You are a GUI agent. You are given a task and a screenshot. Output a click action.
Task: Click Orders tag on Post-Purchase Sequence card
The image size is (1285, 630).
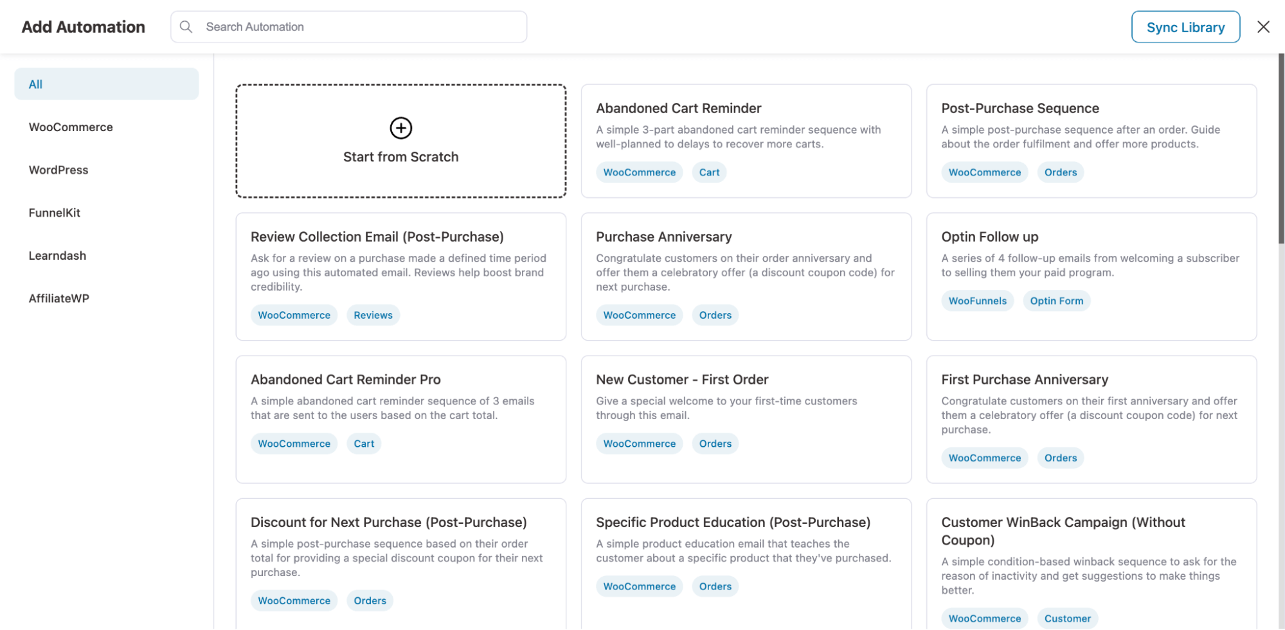click(1060, 172)
